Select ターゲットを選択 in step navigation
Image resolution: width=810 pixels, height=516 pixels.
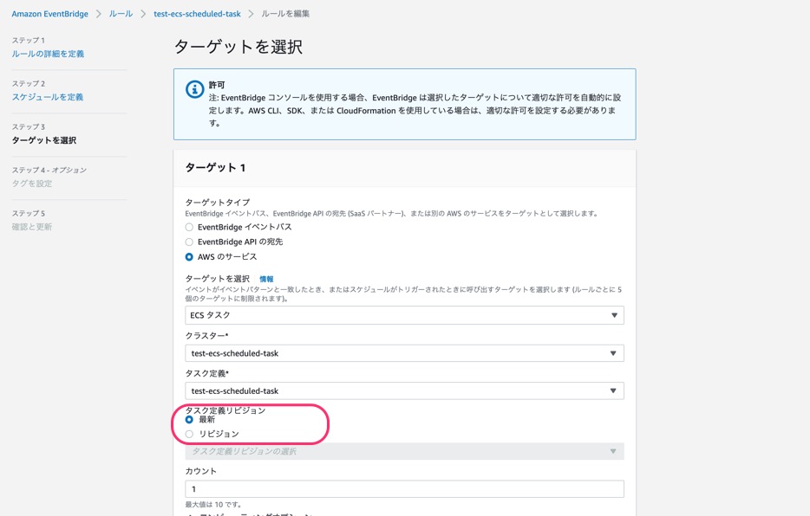point(44,140)
